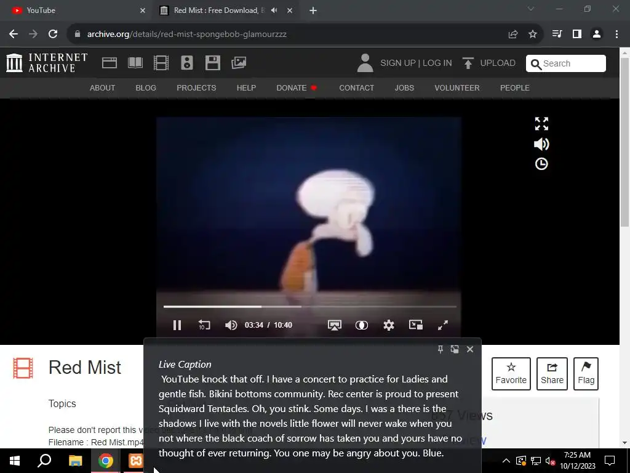The image size is (630, 473).
Task: Toggle picture-in-picture in the player
Action: tap(416, 325)
